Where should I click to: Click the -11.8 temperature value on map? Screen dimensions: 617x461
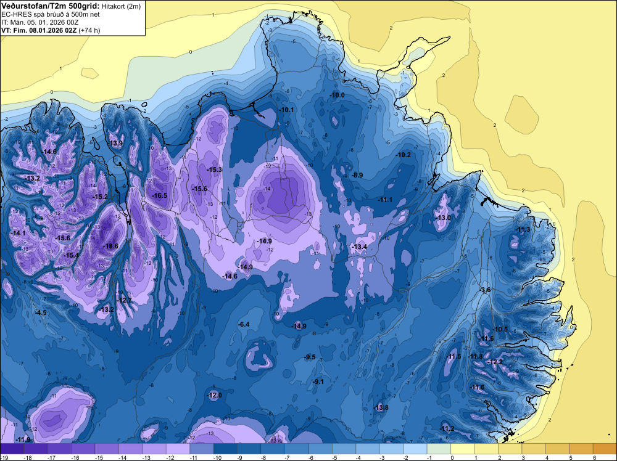pos(475,356)
